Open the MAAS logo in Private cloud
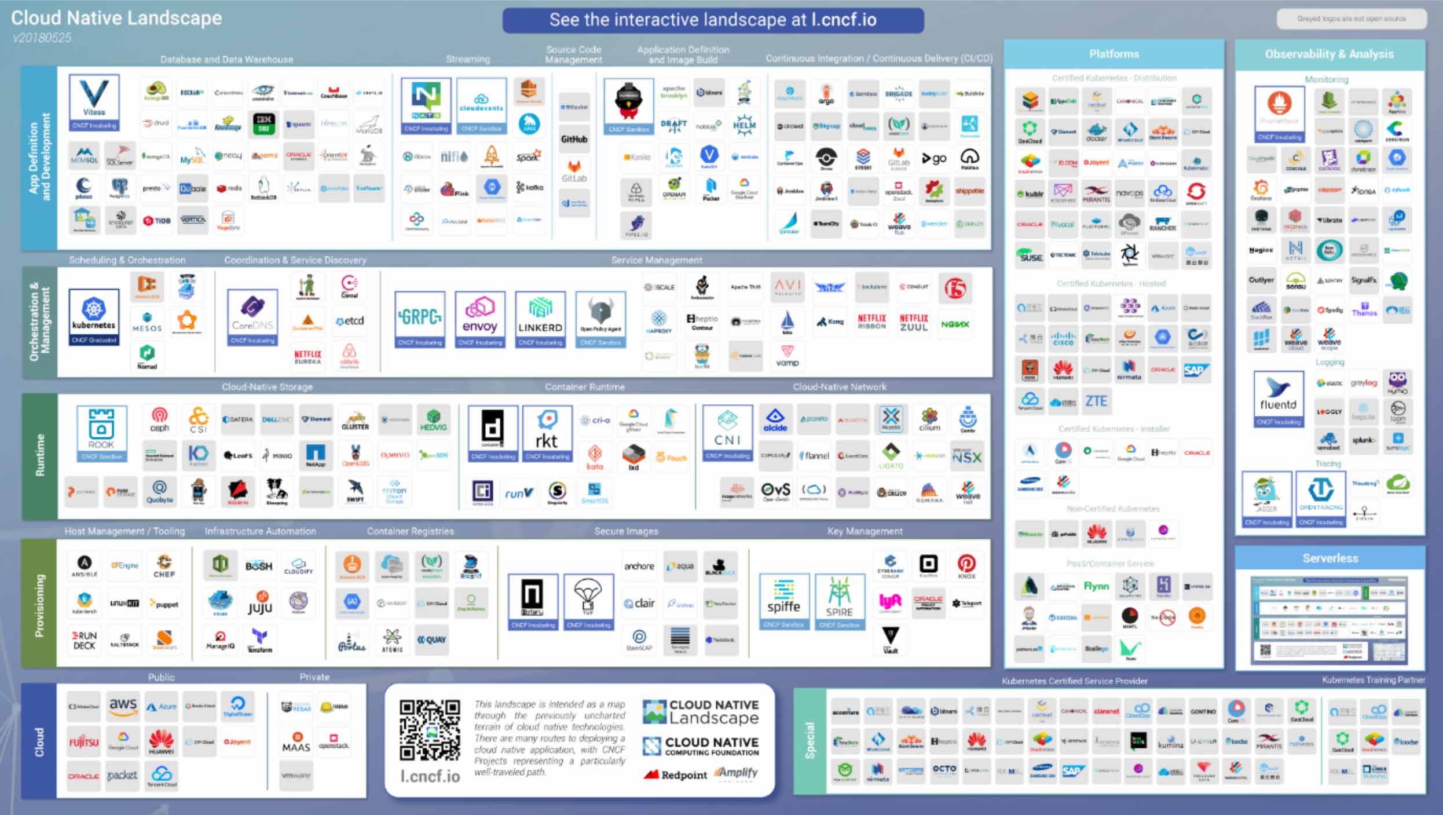This screenshot has width=1443, height=815. click(296, 742)
